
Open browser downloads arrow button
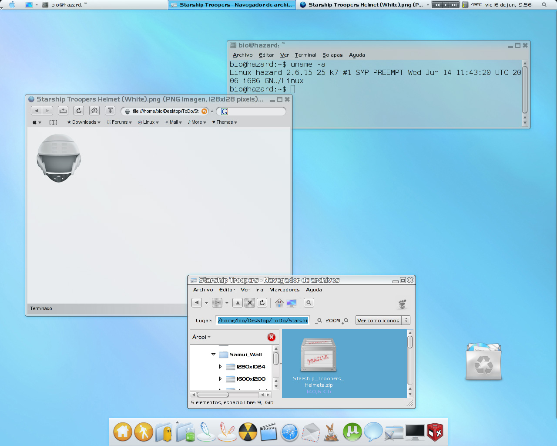(x=110, y=111)
